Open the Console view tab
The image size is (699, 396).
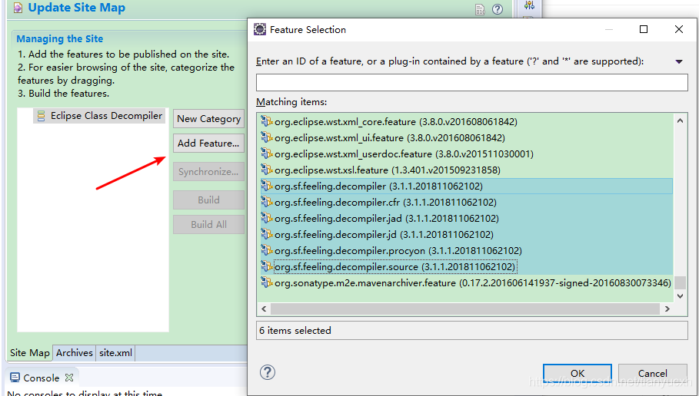tap(41, 378)
